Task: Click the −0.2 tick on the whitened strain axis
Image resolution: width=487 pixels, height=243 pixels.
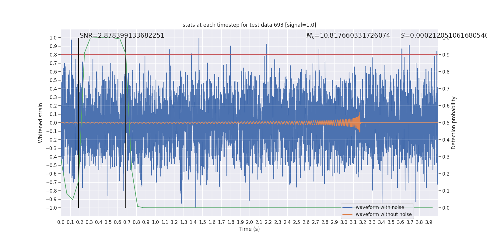Action: click(x=51, y=140)
